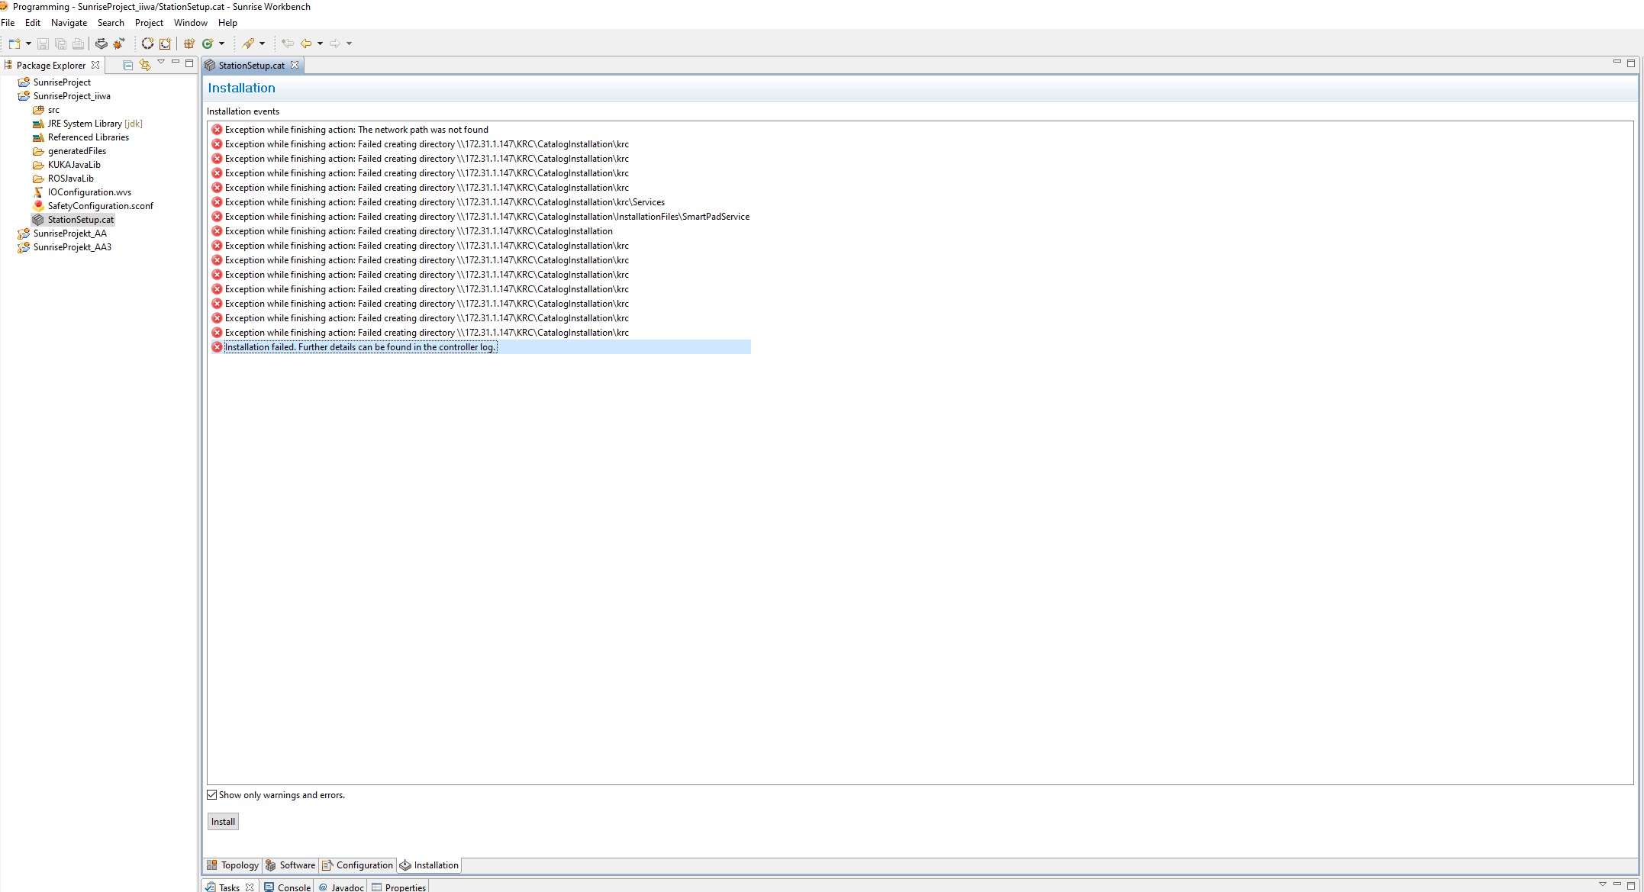Navigate forward using the forward arrow icon
The height and width of the screenshot is (892, 1644).
tap(335, 43)
